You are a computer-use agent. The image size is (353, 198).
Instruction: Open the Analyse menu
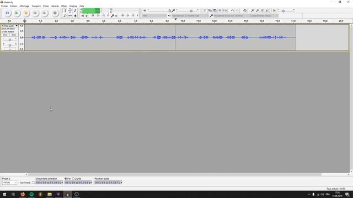[x=73, y=6]
